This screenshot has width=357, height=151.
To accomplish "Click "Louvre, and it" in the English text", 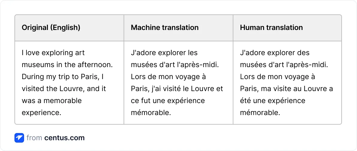I will (80, 89).
